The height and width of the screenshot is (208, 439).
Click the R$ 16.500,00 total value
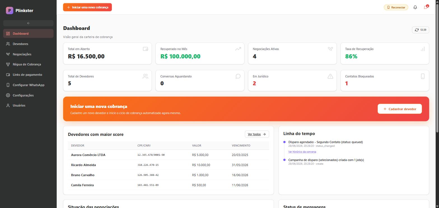coord(86,56)
